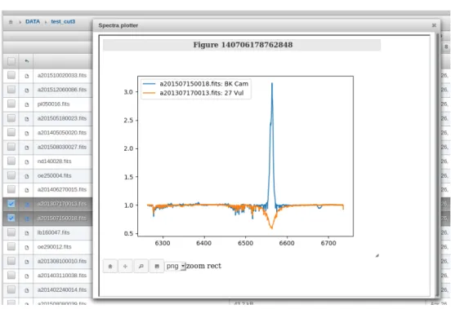Click the Spectra plotter title text

coord(118,25)
